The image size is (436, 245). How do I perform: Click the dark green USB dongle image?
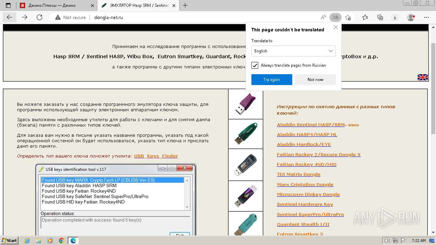coord(245,134)
